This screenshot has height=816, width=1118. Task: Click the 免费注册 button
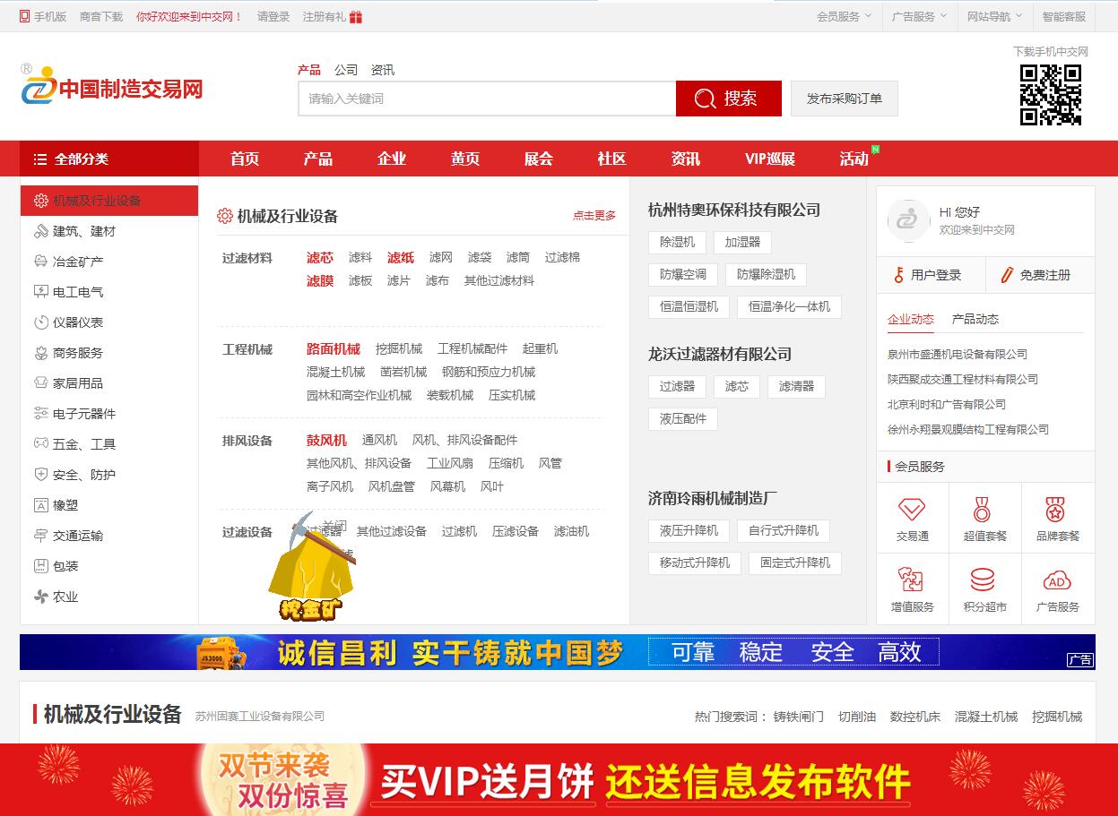1041,275
